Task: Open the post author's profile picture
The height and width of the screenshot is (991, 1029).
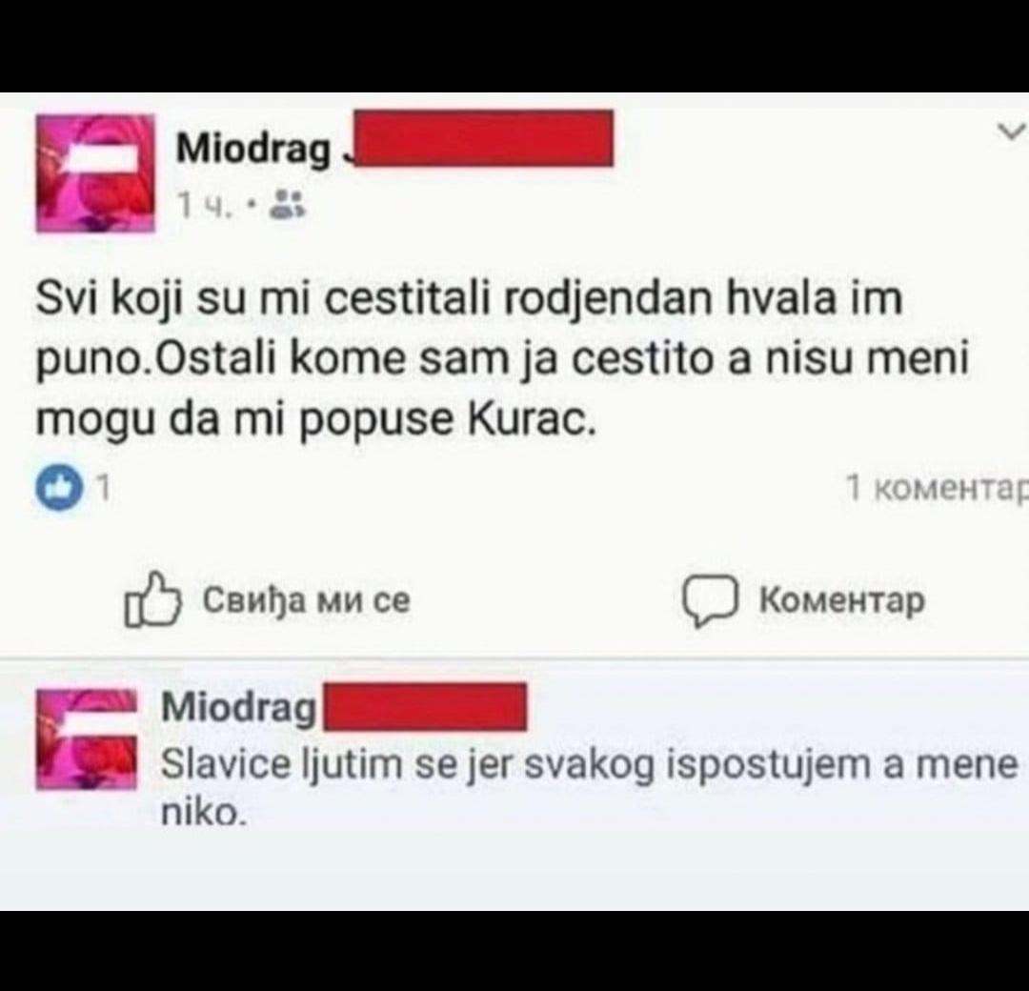Action: click(96, 173)
